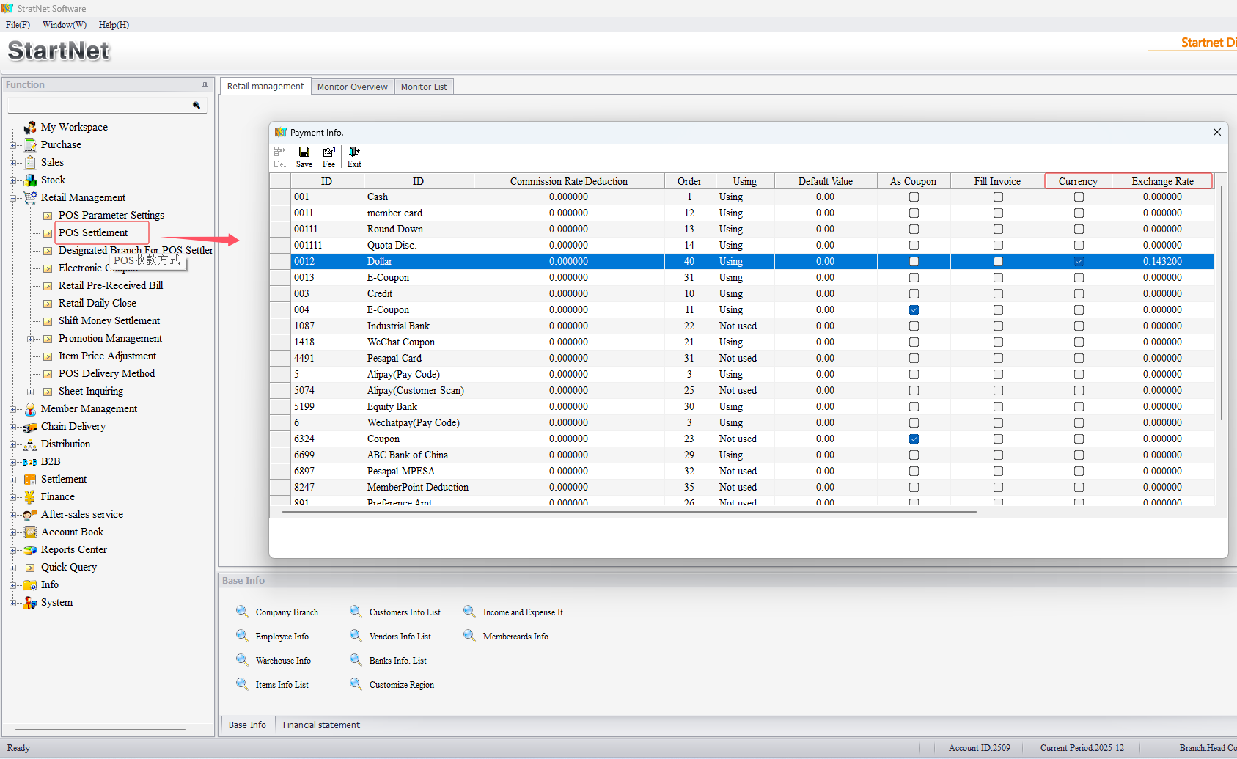Open the Window(W) menu
The width and height of the screenshot is (1237, 759).
click(64, 25)
